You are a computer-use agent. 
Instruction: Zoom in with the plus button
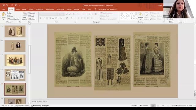(x=187, y=106)
